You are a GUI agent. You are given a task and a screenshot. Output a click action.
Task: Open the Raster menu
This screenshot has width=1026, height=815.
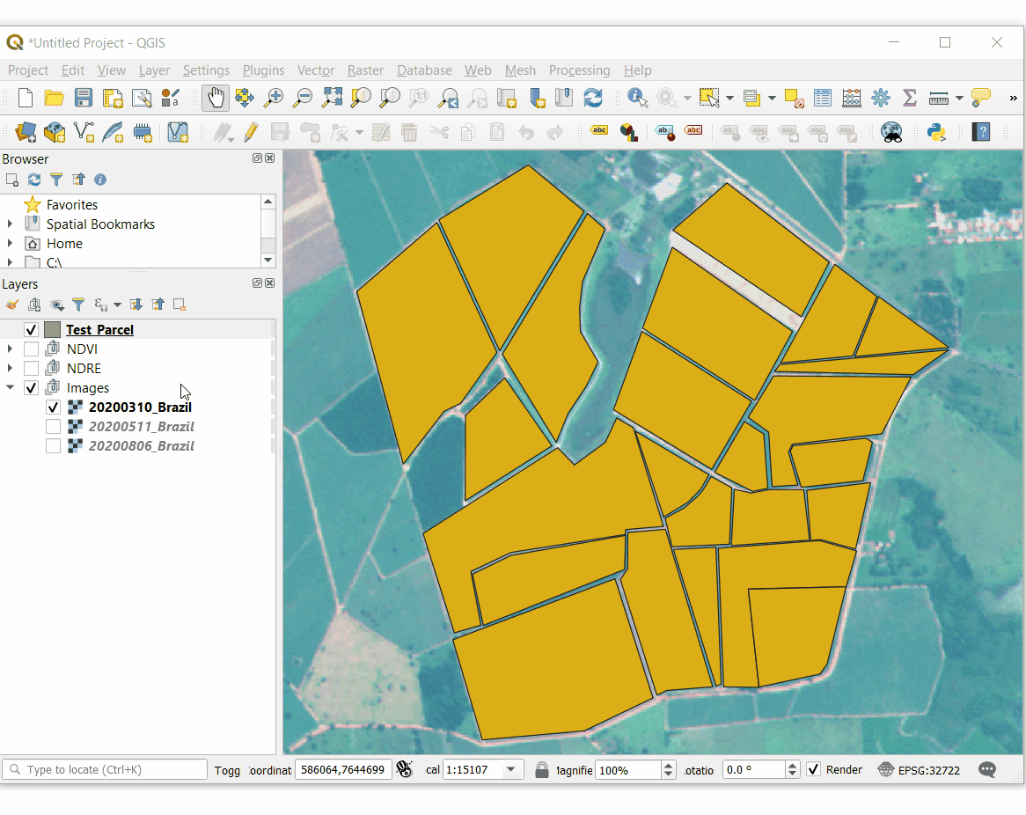coord(365,70)
